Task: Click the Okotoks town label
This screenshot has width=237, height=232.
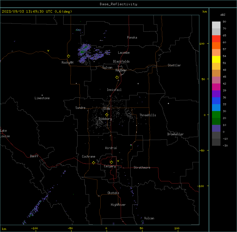Action: tap(113, 193)
